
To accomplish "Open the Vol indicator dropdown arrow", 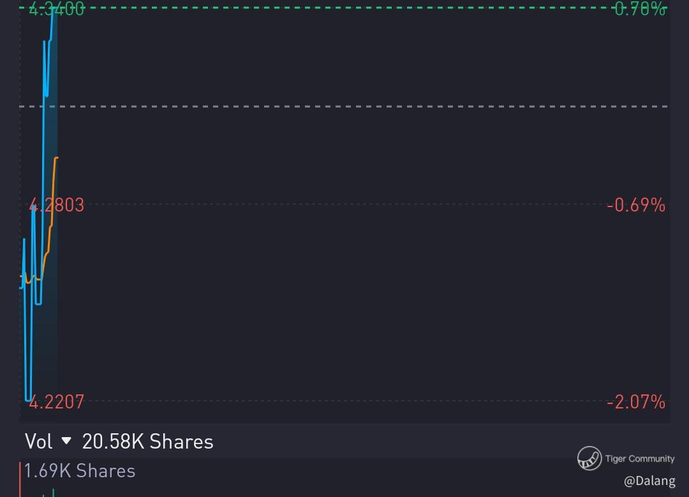I will point(66,441).
